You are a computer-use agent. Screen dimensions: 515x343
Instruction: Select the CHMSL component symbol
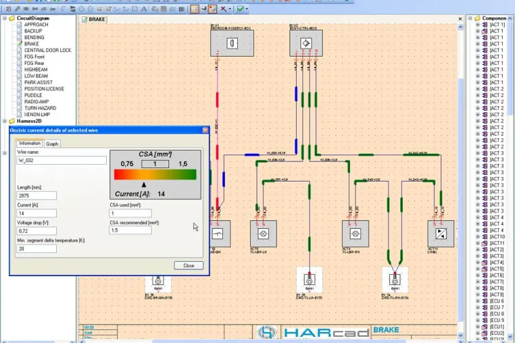441,234
